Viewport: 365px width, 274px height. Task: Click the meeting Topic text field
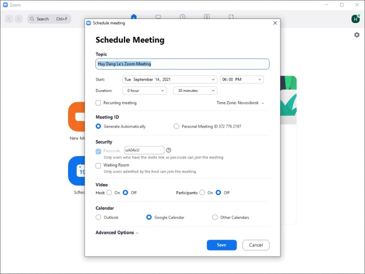tap(182, 64)
